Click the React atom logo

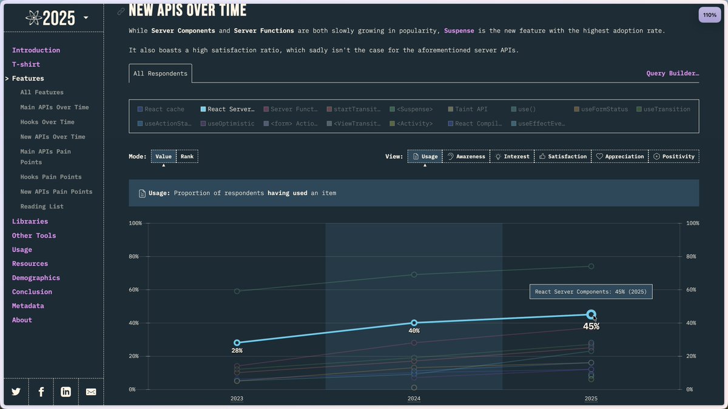tap(33, 18)
